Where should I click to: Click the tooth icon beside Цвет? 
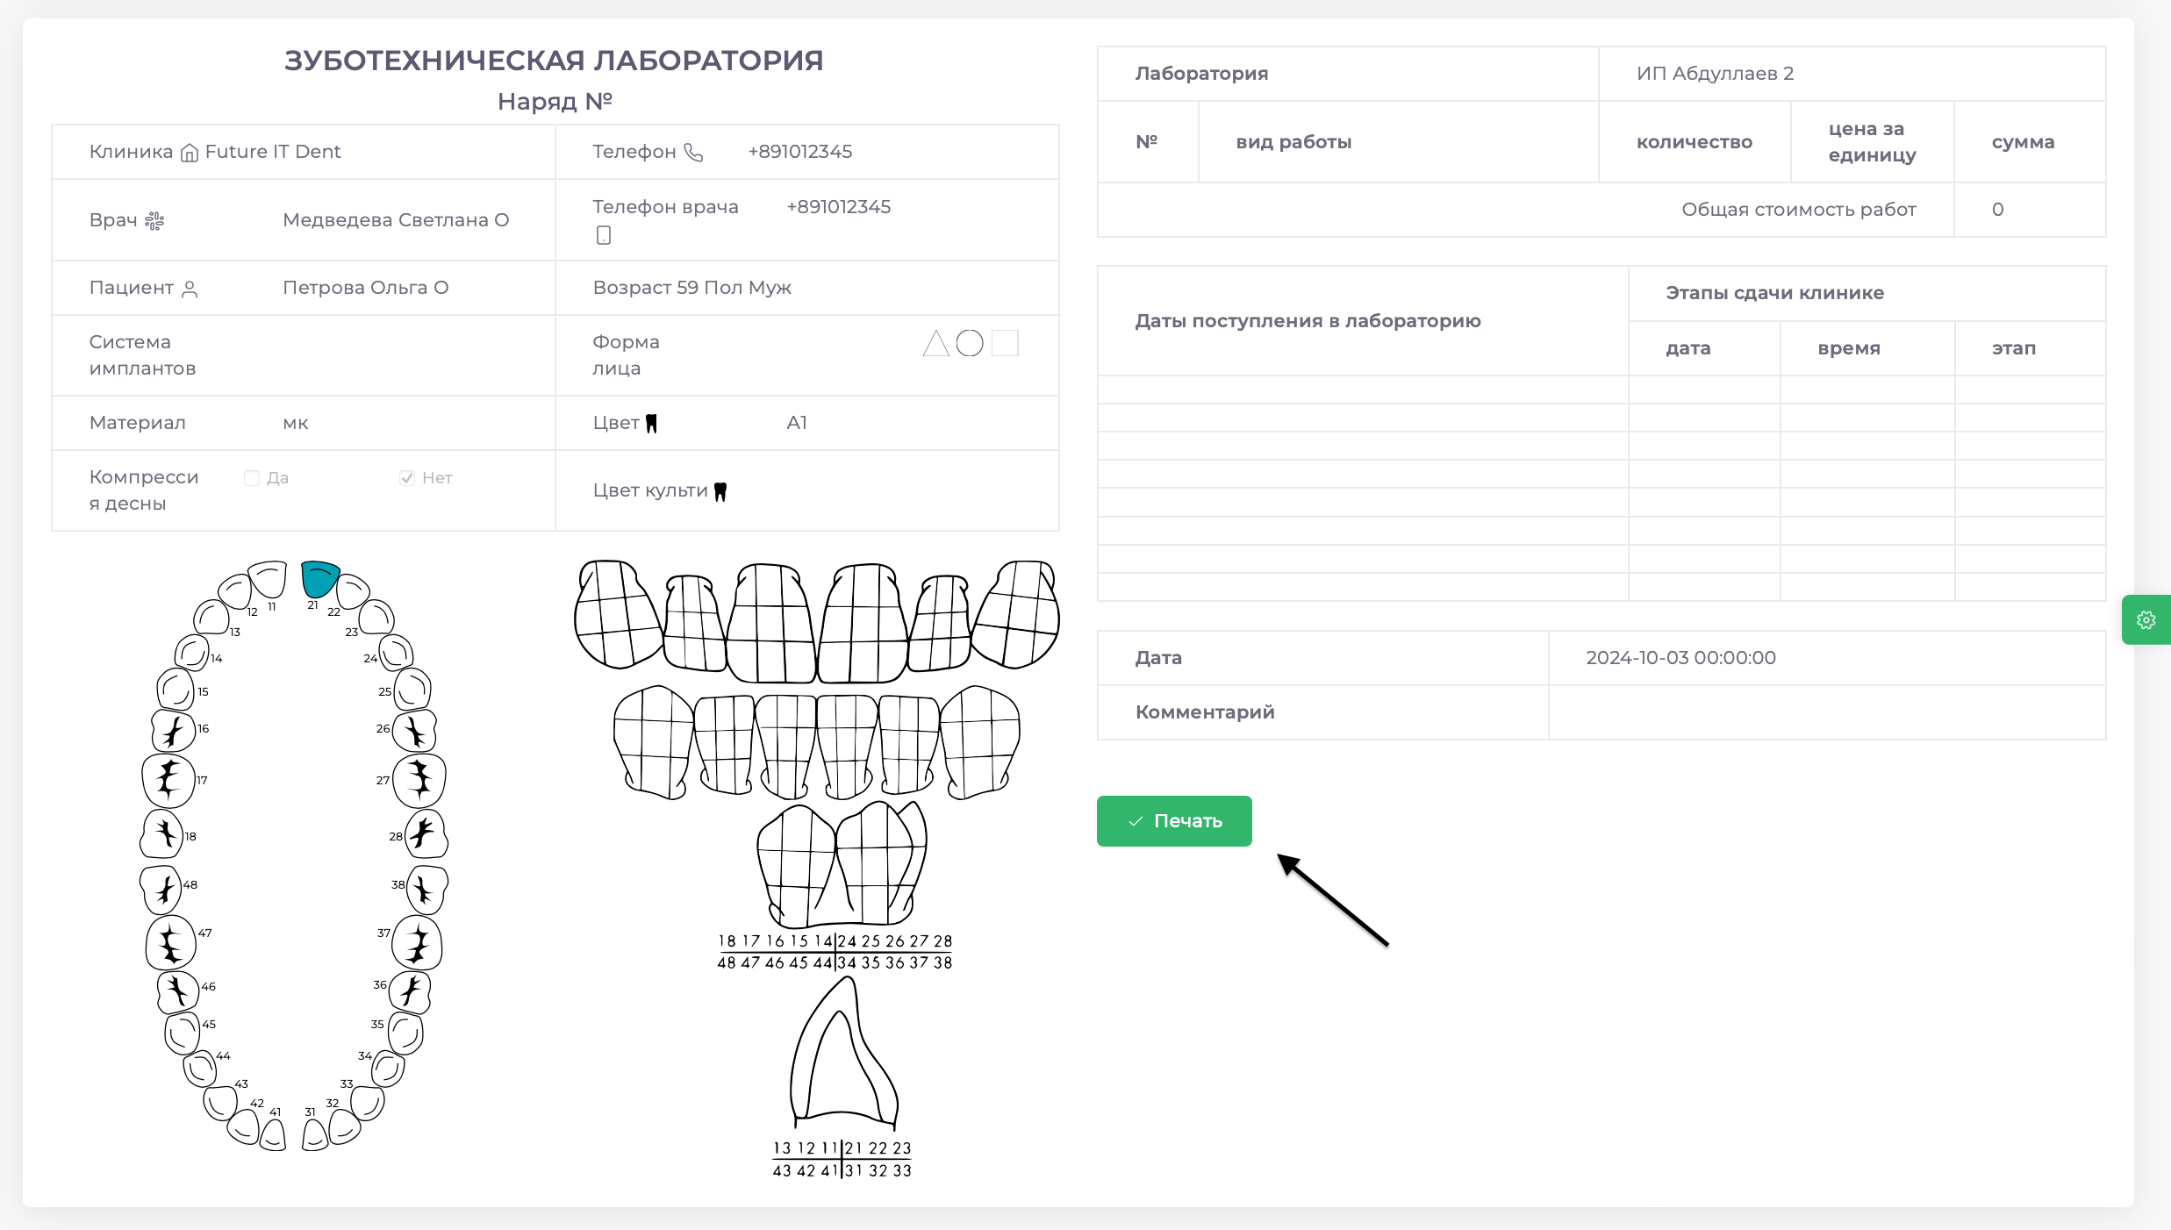point(651,424)
